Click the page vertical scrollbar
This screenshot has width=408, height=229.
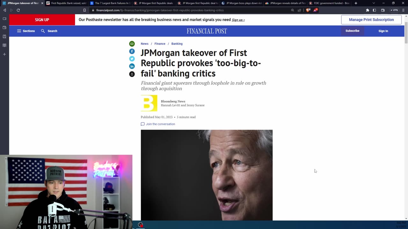406,33
